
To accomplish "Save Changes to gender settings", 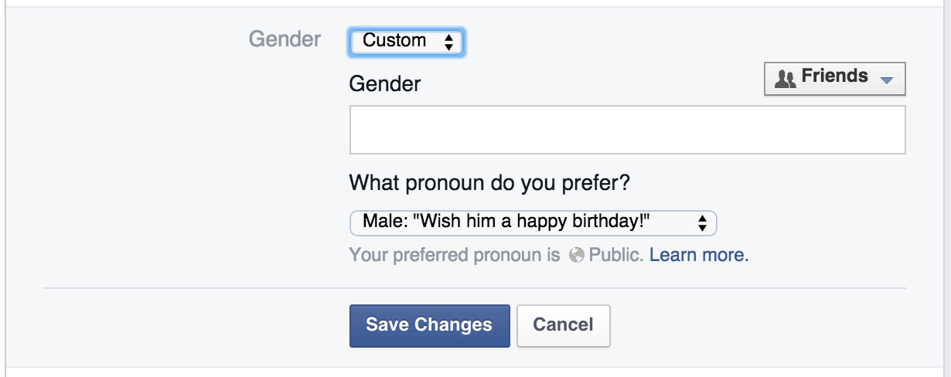I will tap(429, 325).
